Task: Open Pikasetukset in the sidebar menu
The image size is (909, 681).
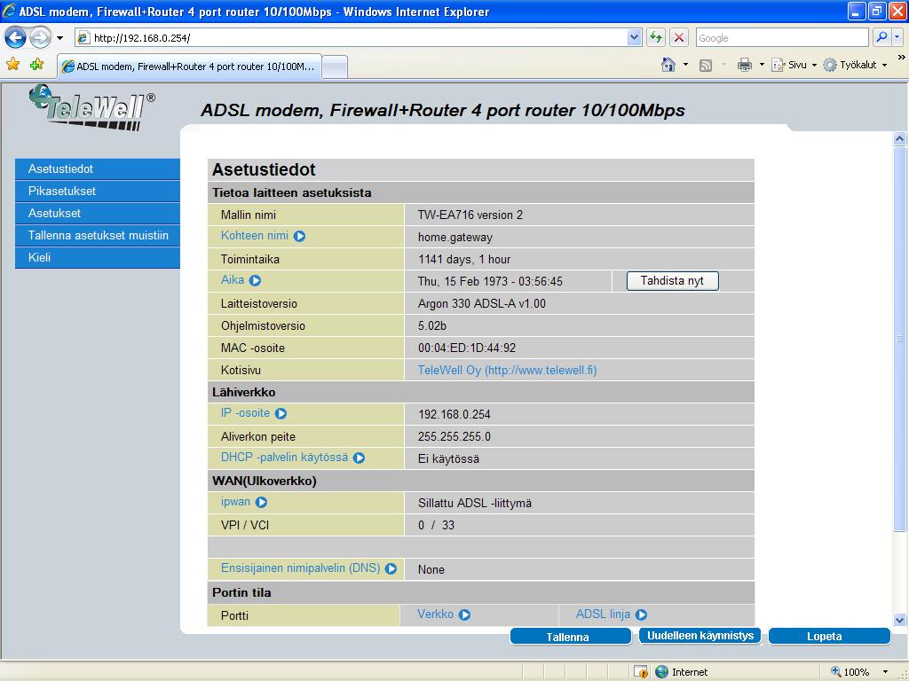Action: 62,192
